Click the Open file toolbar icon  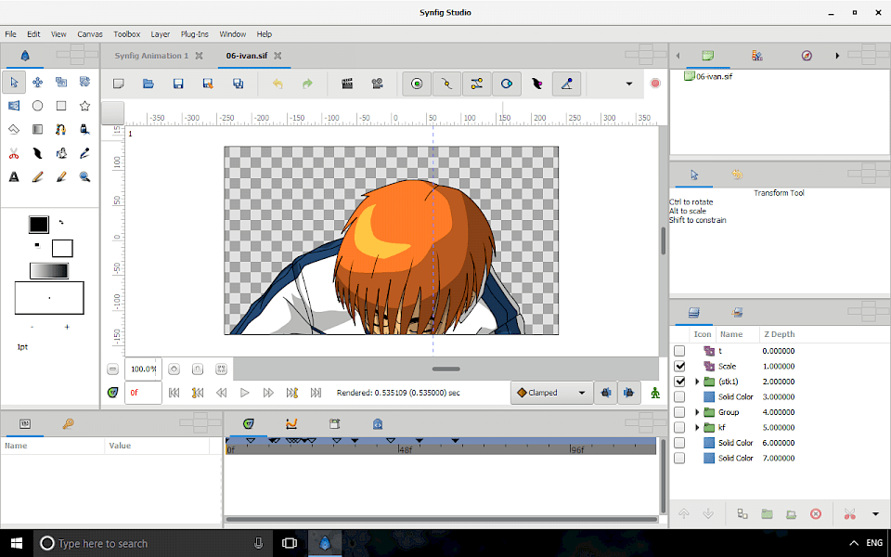(148, 84)
